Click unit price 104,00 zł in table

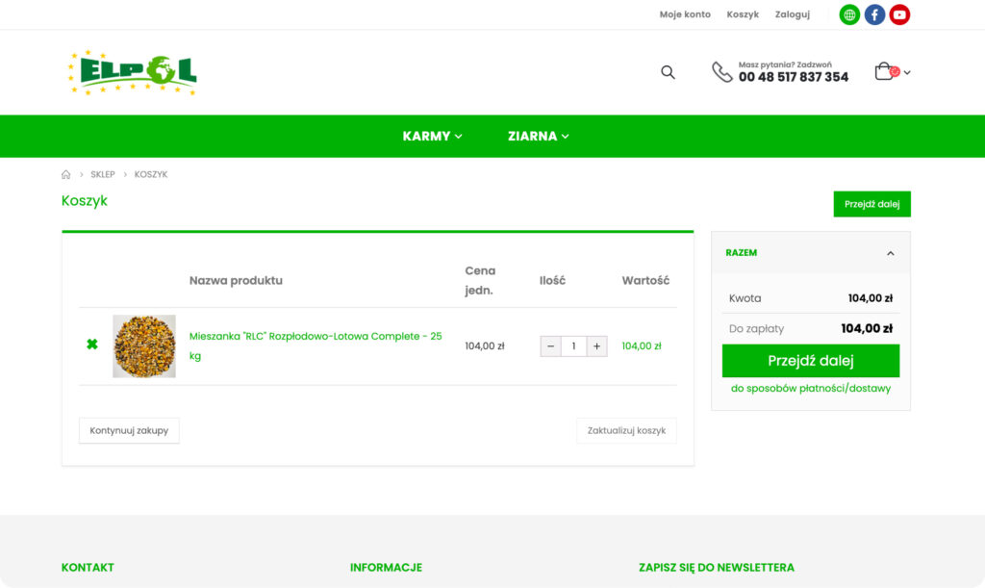coord(485,346)
